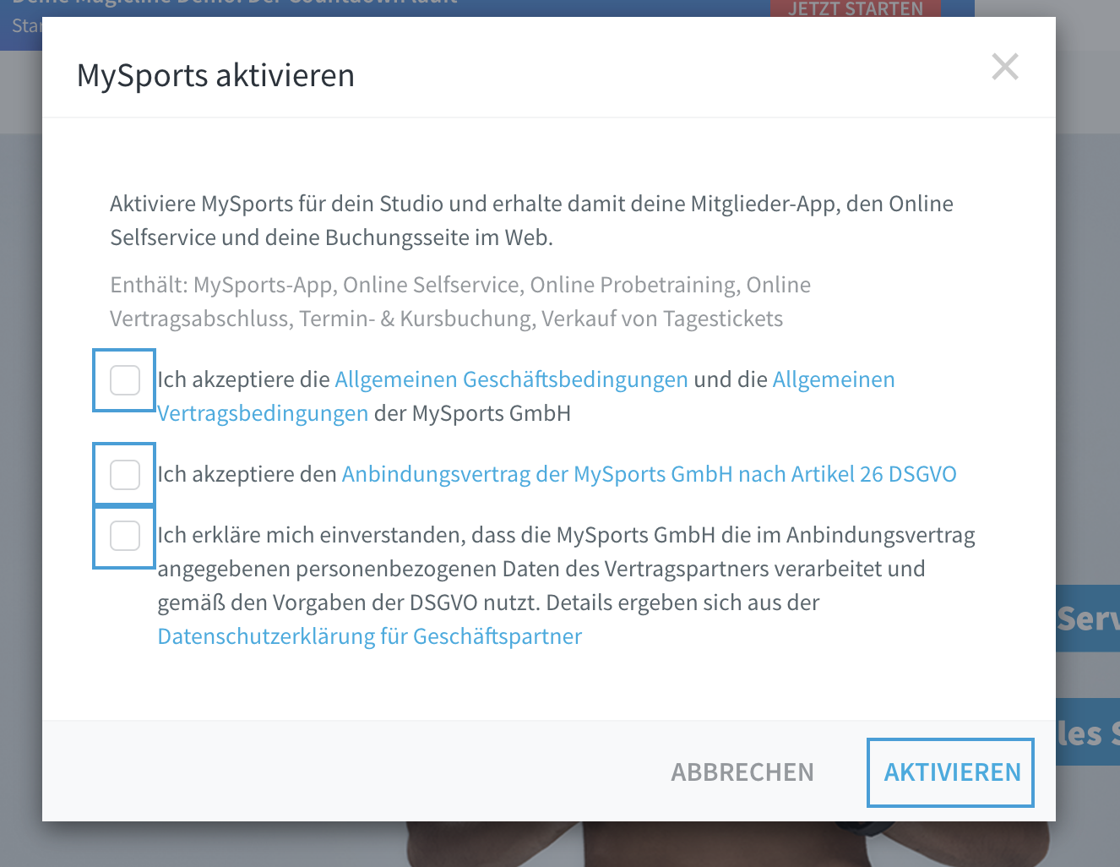Screen dimensions: 1120x867
Task: Close the MySports aktivieren dialog
Action: [x=1005, y=67]
